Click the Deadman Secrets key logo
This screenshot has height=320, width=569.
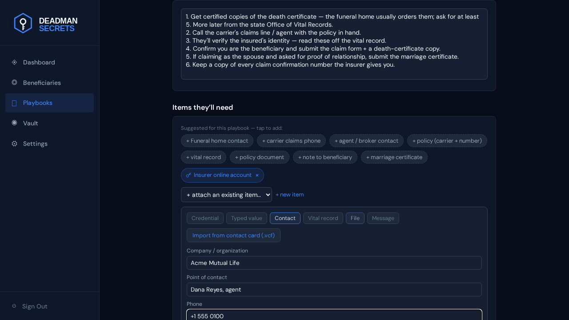coord(23,23)
